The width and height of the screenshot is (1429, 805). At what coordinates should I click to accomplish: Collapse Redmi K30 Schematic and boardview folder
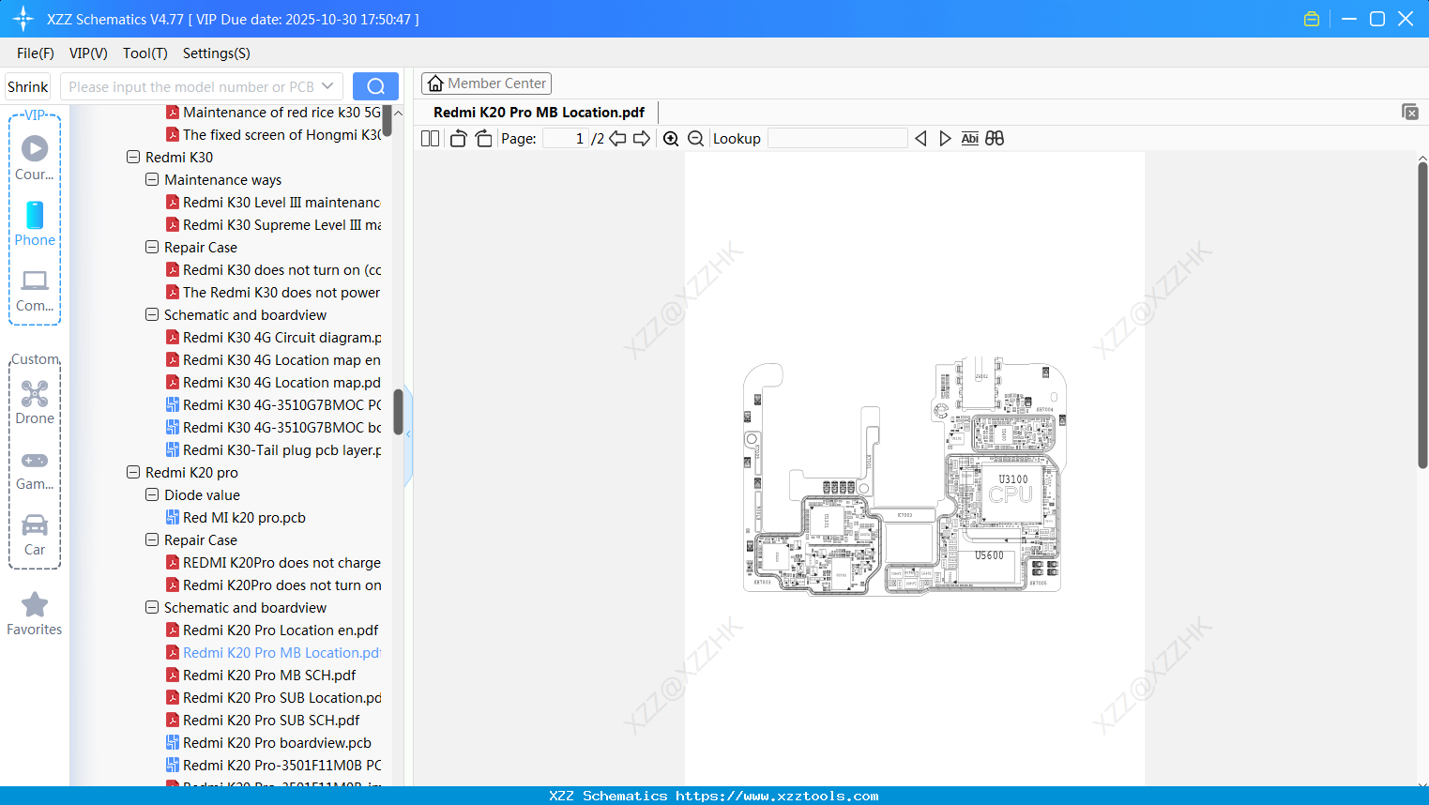pyautogui.click(x=152, y=315)
